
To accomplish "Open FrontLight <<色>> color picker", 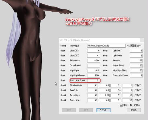I will [138, 95].
